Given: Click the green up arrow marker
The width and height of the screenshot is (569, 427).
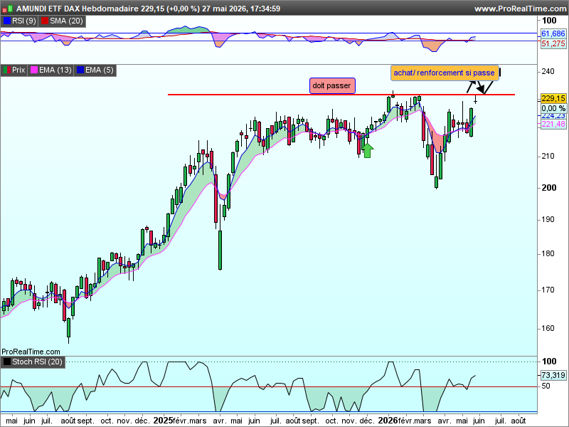Looking at the screenshot, I should click(x=367, y=150).
